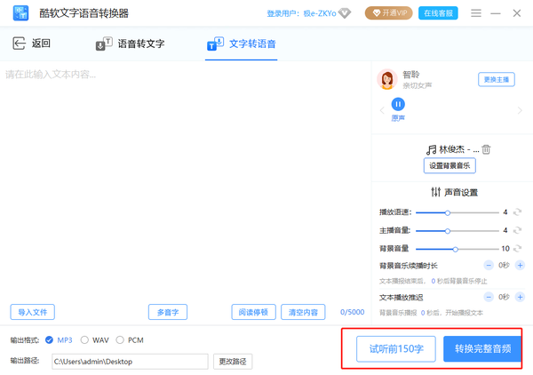This screenshot has width=533, height=375.
Task: Adjust the 播放语速 speed slider
Action: pyautogui.click(x=448, y=212)
